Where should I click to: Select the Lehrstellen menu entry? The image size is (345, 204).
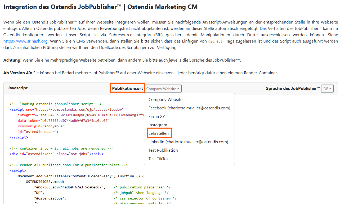[x=158, y=133]
